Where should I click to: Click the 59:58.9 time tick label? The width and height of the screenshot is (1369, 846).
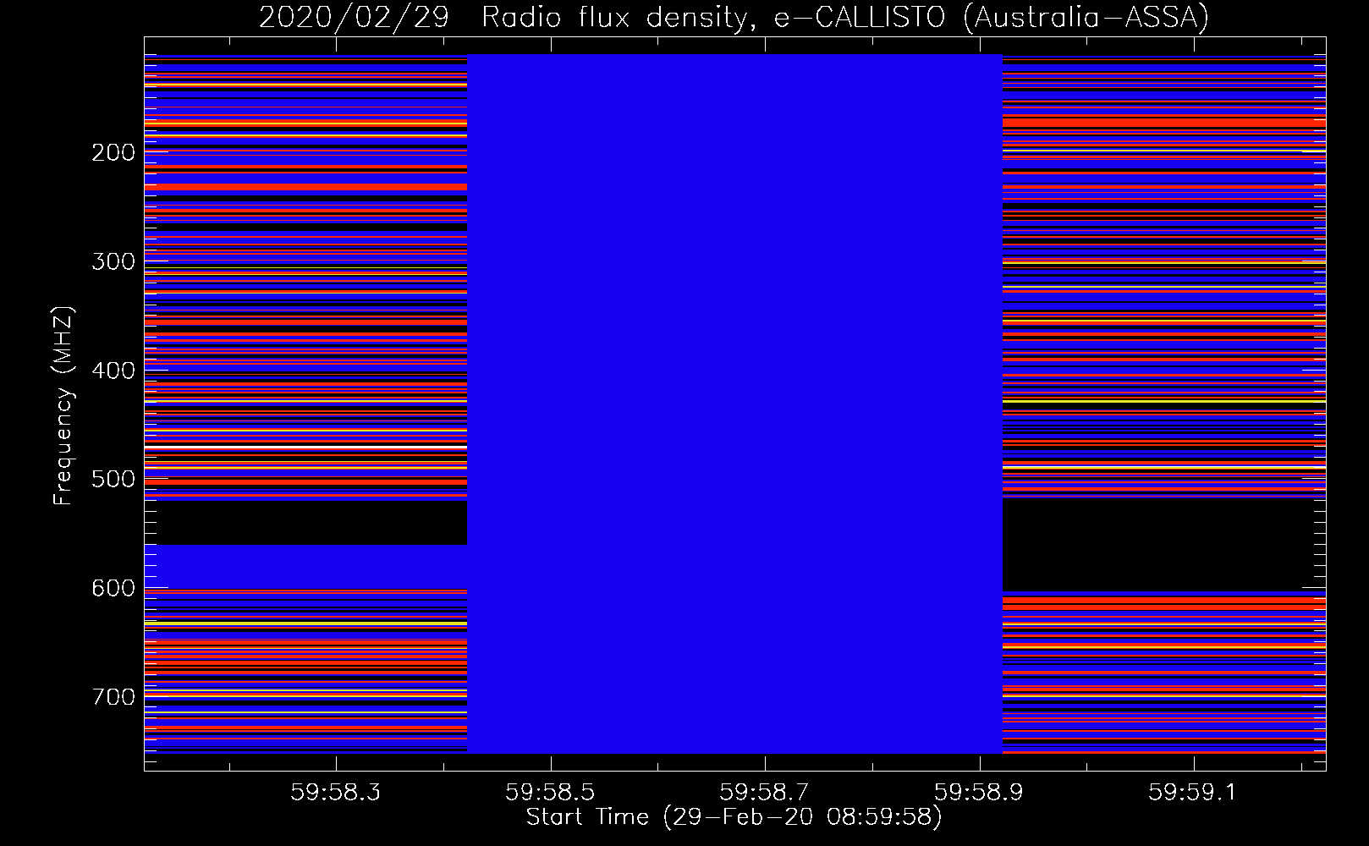pos(979,793)
